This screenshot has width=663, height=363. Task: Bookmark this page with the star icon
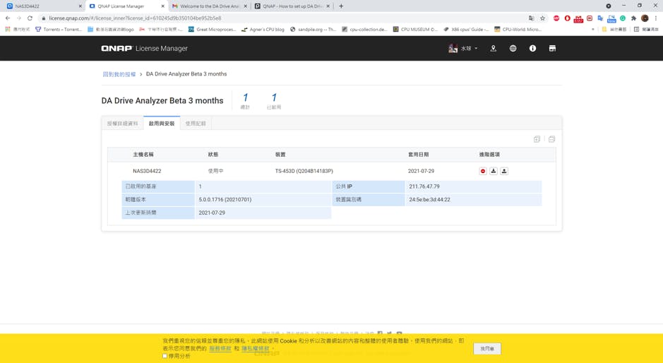tap(542, 18)
